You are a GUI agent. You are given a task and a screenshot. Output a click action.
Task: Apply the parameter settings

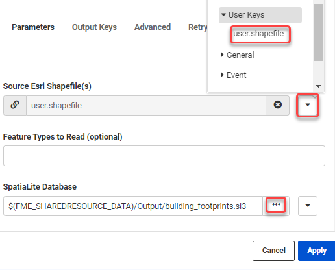point(317,251)
